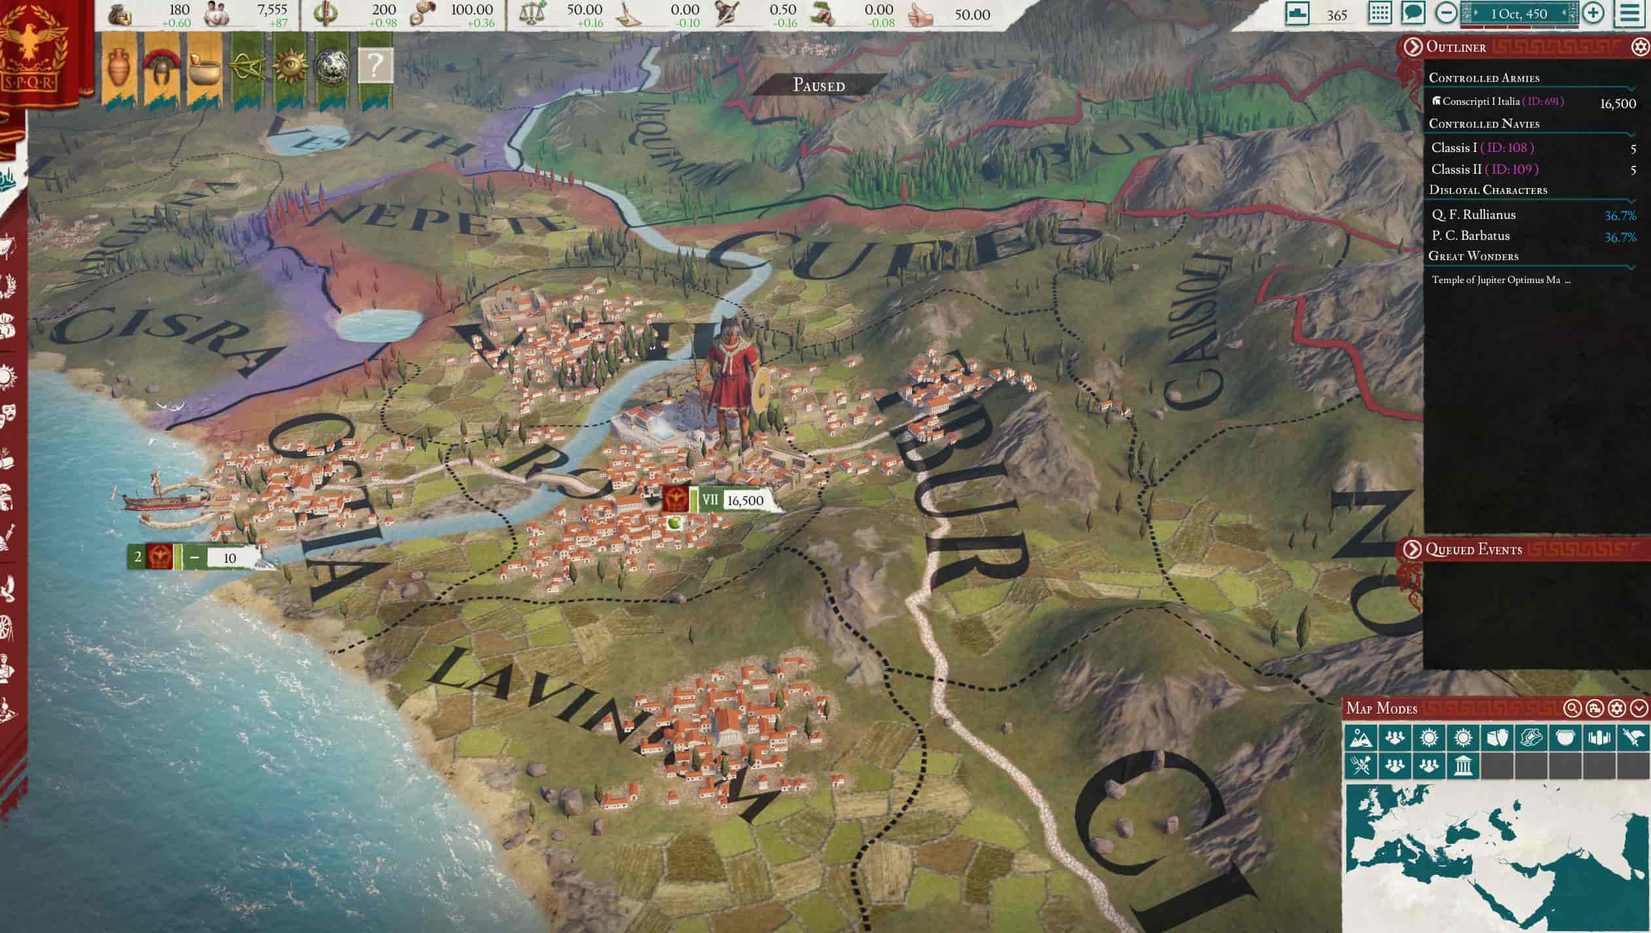Increase game speed with the plus control
Viewport: 1651px width, 933px height.
click(1593, 13)
